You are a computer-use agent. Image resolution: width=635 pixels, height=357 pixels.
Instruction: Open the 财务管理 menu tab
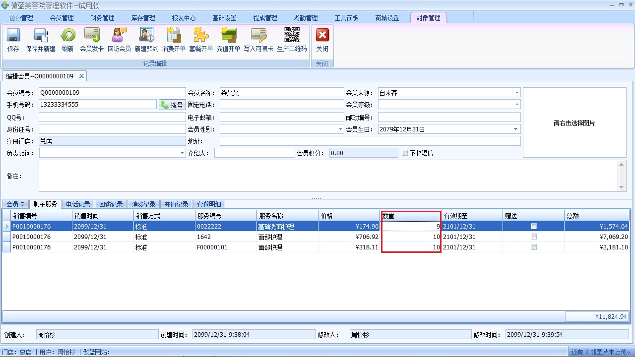coord(102,18)
